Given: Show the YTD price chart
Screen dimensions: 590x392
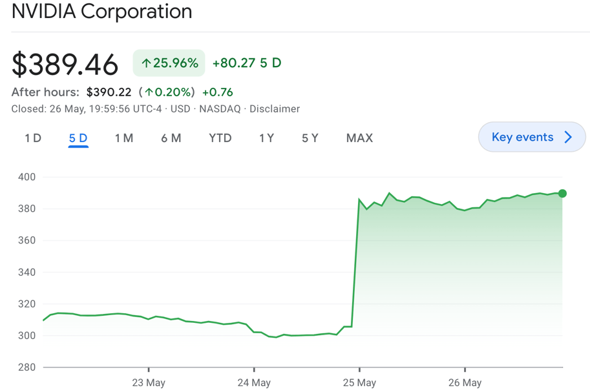Looking at the screenshot, I should pos(220,138).
